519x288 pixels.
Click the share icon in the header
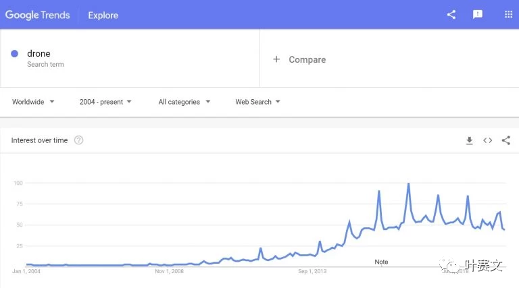[x=451, y=15]
